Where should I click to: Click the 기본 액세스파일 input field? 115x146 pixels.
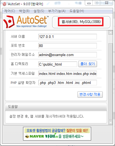coord(68,74)
